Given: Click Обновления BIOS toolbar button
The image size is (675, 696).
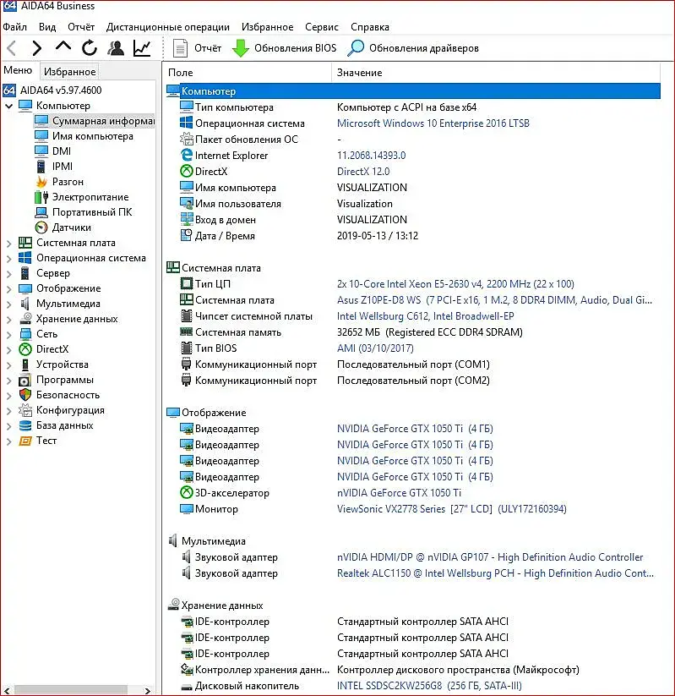Looking at the screenshot, I should [x=285, y=48].
